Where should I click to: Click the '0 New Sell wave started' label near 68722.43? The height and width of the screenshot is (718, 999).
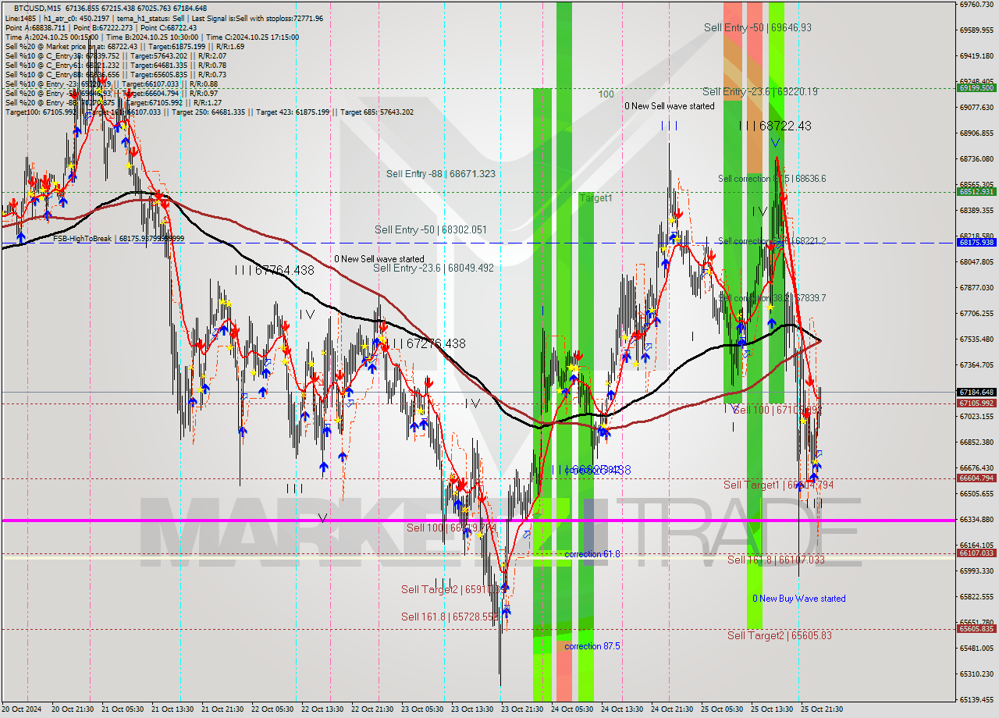669,106
